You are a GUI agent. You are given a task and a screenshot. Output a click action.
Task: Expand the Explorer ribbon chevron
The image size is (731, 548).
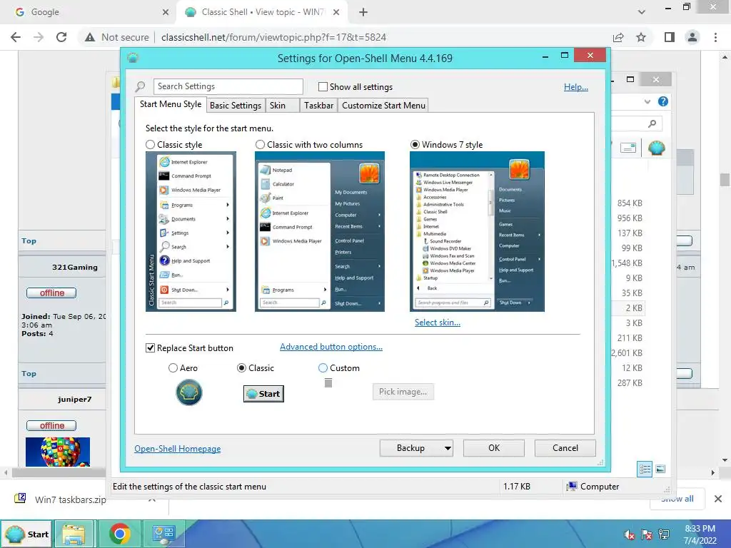(647, 101)
